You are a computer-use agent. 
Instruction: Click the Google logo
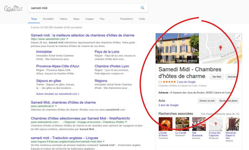coord(13,8)
